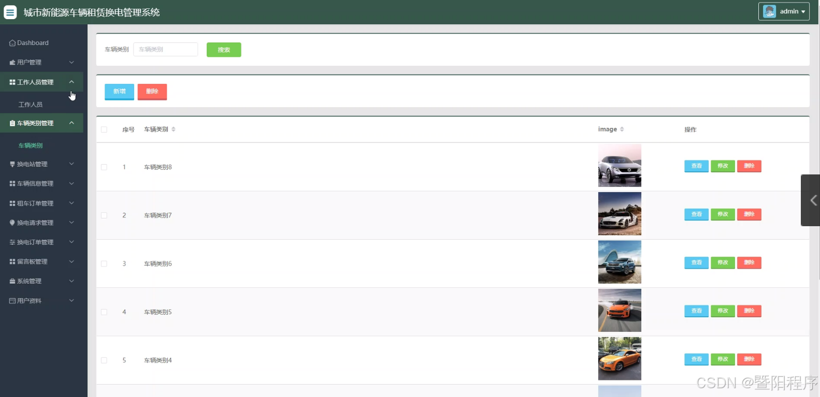
Task: Click the 留言板管理 grid icon
Action: point(12,262)
